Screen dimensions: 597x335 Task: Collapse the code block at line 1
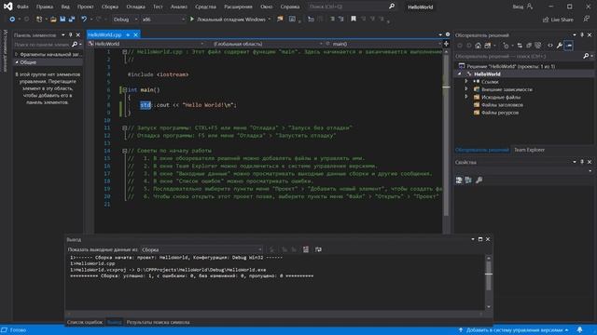pos(124,52)
